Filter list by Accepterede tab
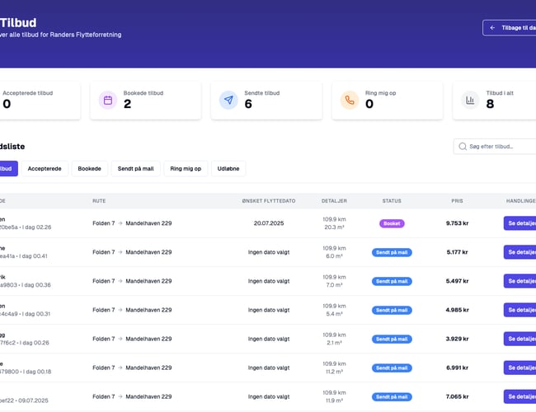The width and height of the screenshot is (536, 412). pyautogui.click(x=45, y=168)
